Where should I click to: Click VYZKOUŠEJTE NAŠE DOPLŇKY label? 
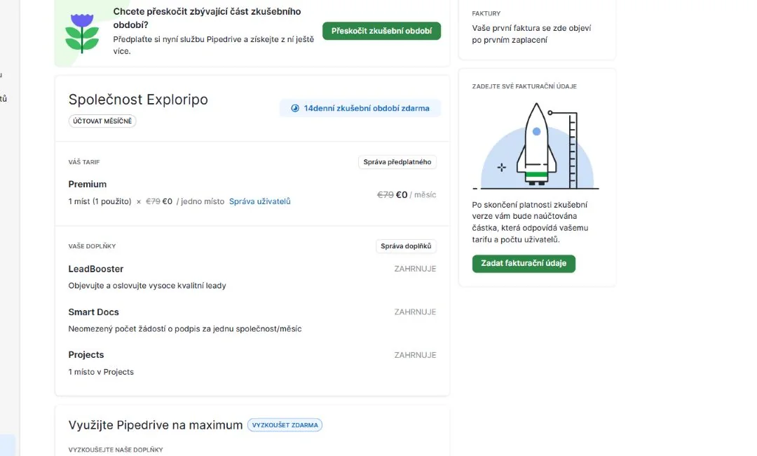coord(116,450)
